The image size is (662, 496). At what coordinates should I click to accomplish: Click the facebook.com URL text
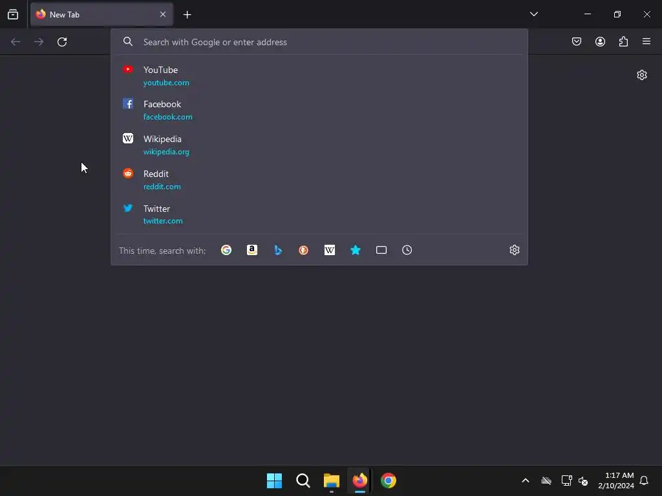(167, 117)
